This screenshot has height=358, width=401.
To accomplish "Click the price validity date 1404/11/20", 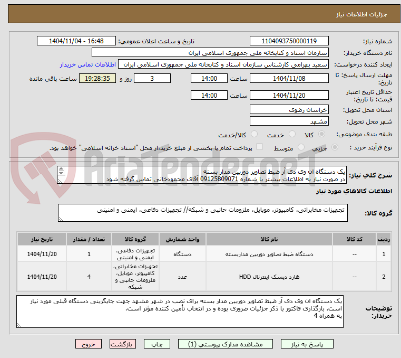I will point(289,96).
